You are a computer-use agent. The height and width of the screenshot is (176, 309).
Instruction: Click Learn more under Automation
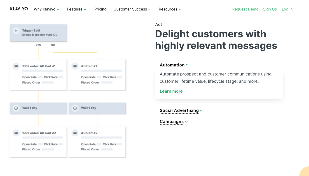click(x=171, y=91)
